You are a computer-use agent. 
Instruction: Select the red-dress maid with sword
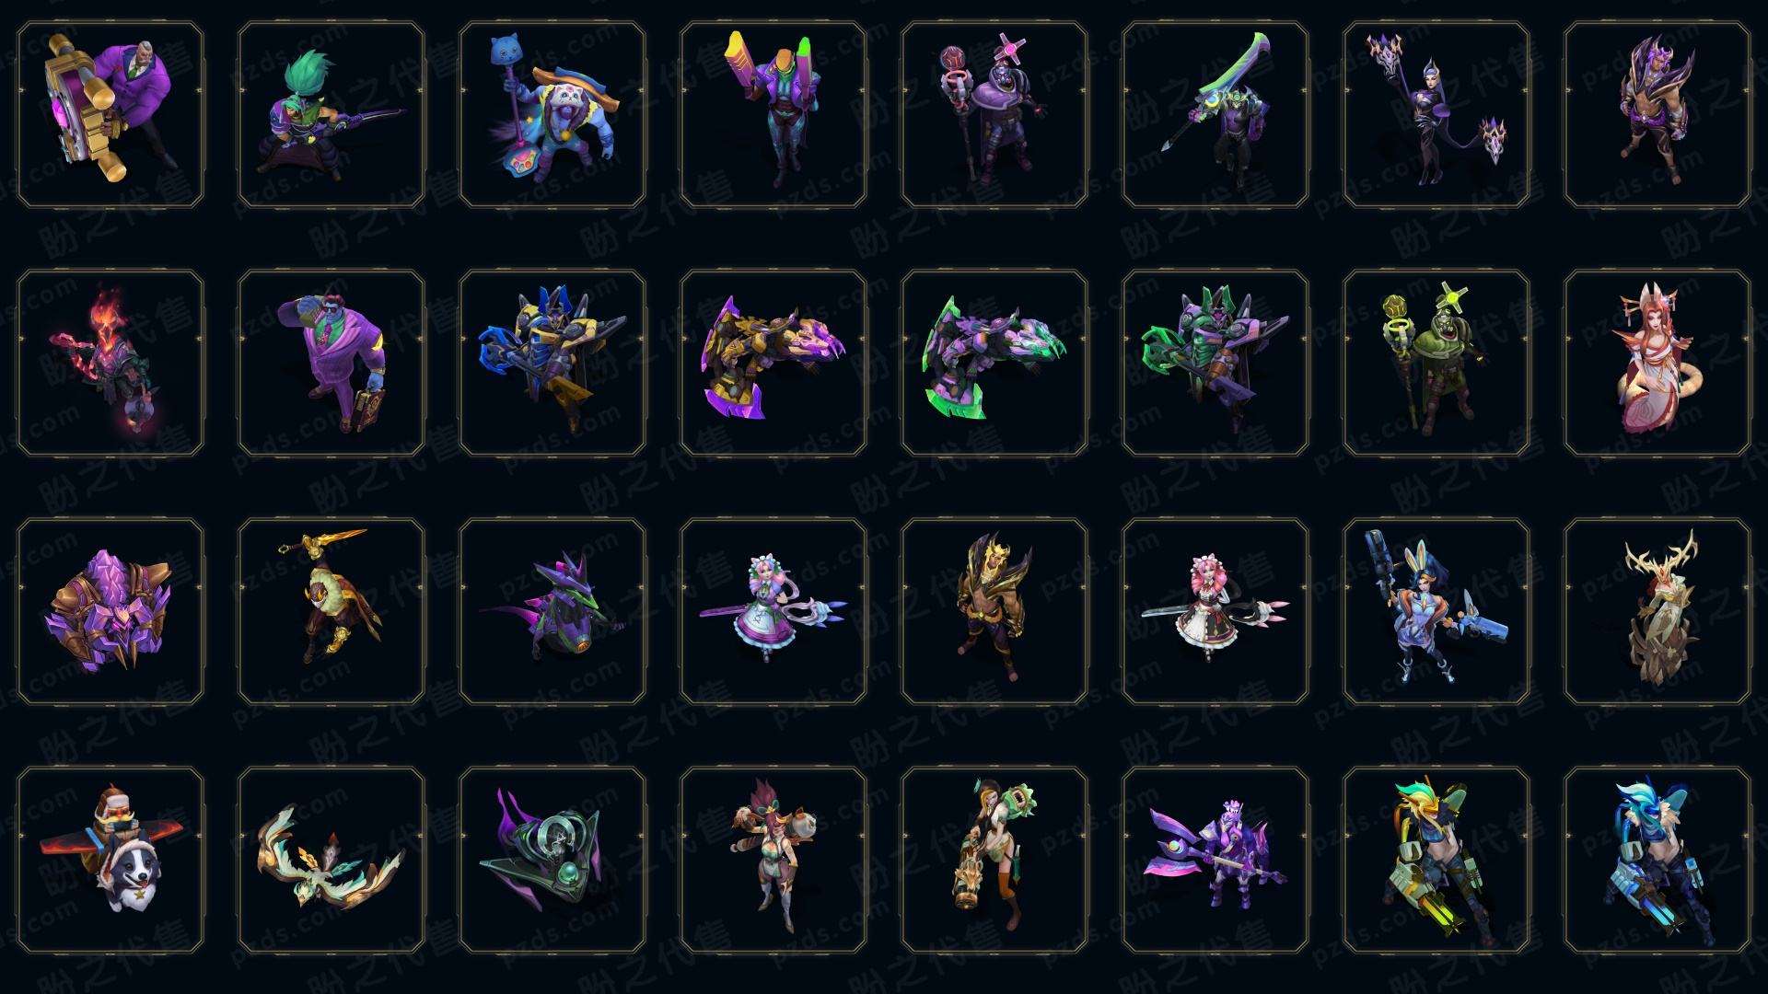click(1215, 611)
